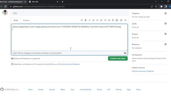Select the New Tab browser tab
The width and height of the screenshot is (171, 96).
43,2
